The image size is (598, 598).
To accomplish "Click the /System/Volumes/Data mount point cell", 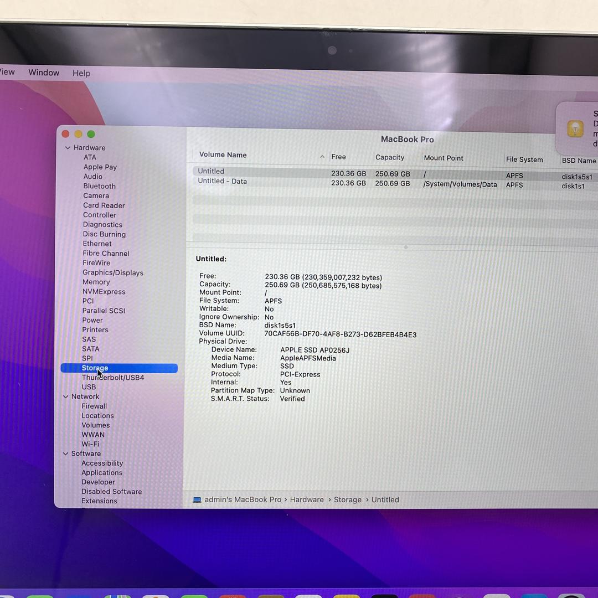I will [x=460, y=184].
